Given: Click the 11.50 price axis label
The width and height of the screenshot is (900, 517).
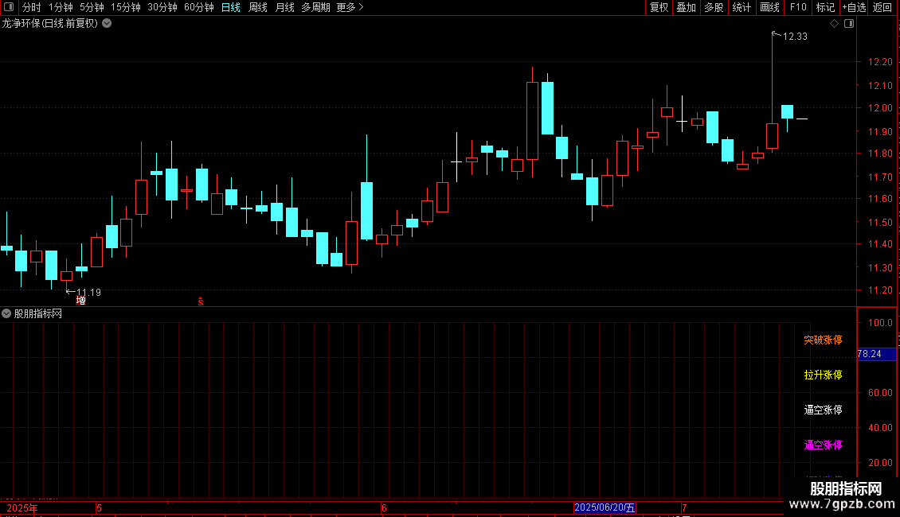Looking at the screenshot, I should (880, 223).
